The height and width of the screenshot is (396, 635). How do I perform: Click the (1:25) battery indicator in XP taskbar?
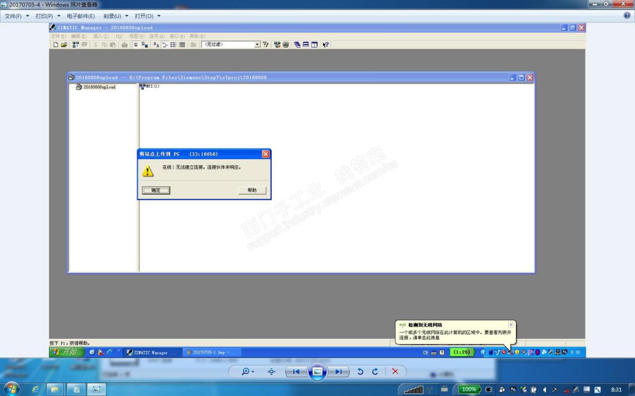pyautogui.click(x=462, y=352)
